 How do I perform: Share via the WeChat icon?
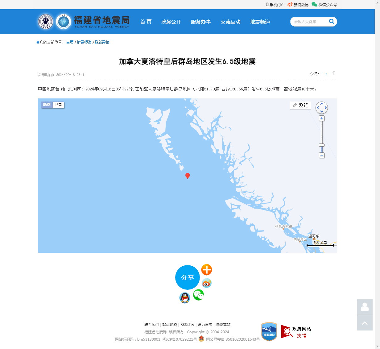pos(198,295)
